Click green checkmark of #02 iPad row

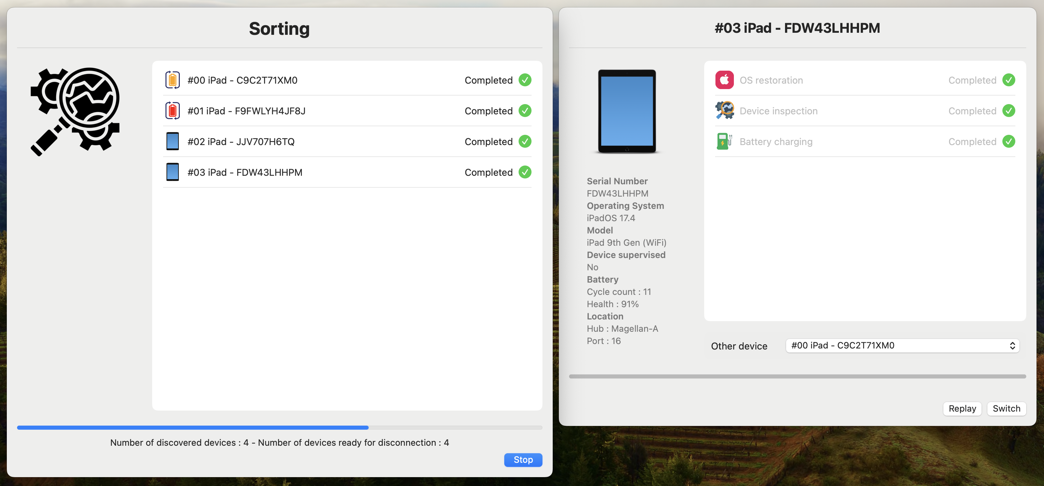[525, 141]
